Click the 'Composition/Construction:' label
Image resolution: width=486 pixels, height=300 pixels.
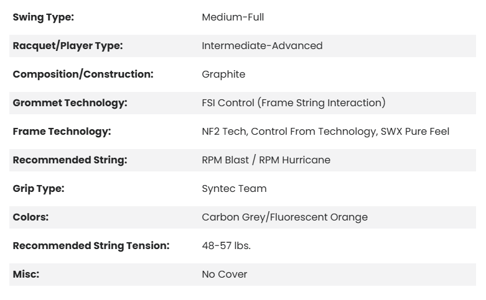pos(83,75)
